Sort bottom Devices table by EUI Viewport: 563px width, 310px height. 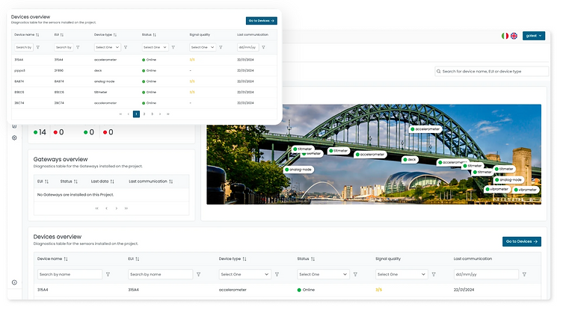[138, 258]
